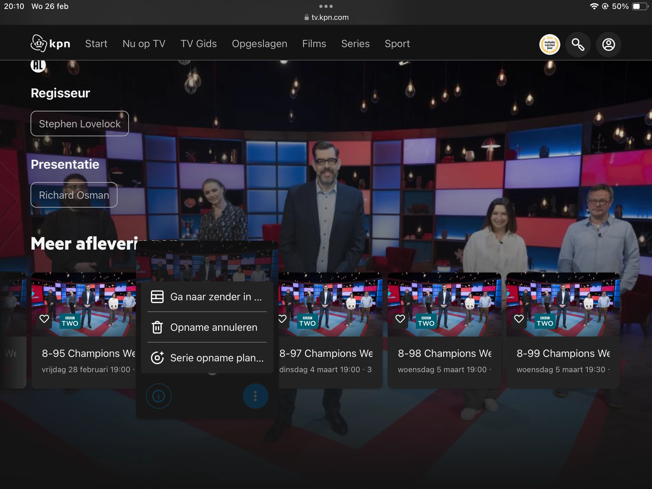Image resolution: width=652 pixels, height=489 pixels.
Task: Navigate to the Sport section
Action: coord(397,44)
